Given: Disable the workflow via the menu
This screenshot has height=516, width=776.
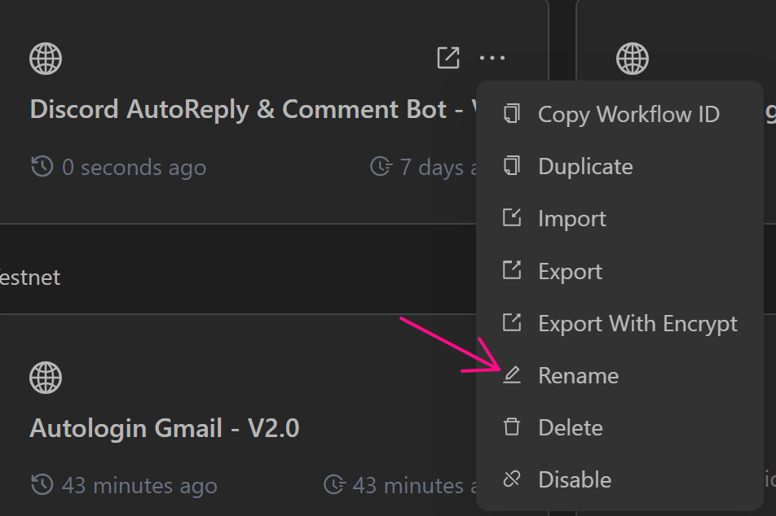Looking at the screenshot, I should 574,479.
